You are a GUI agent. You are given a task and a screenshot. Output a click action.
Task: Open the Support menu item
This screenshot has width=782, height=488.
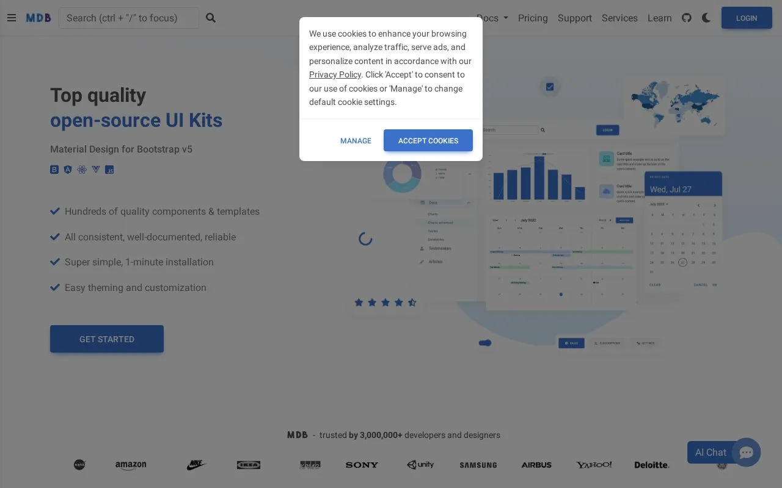(575, 18)
